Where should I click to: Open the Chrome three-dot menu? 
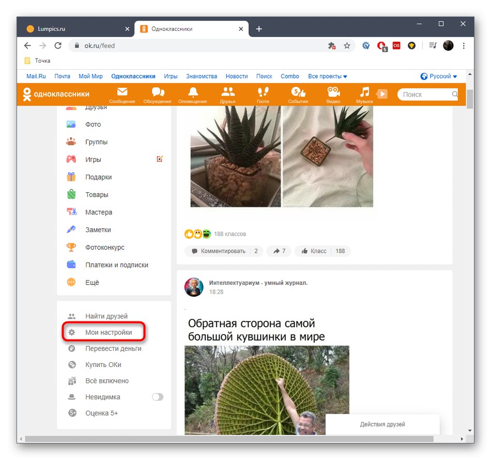tap(464, 45)
